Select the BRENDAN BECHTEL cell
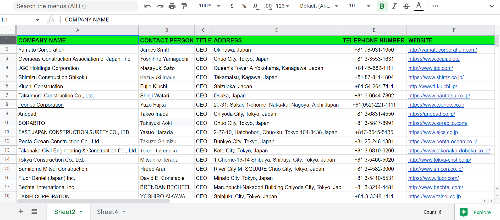500x220 pixels. (x=166, y=187)
